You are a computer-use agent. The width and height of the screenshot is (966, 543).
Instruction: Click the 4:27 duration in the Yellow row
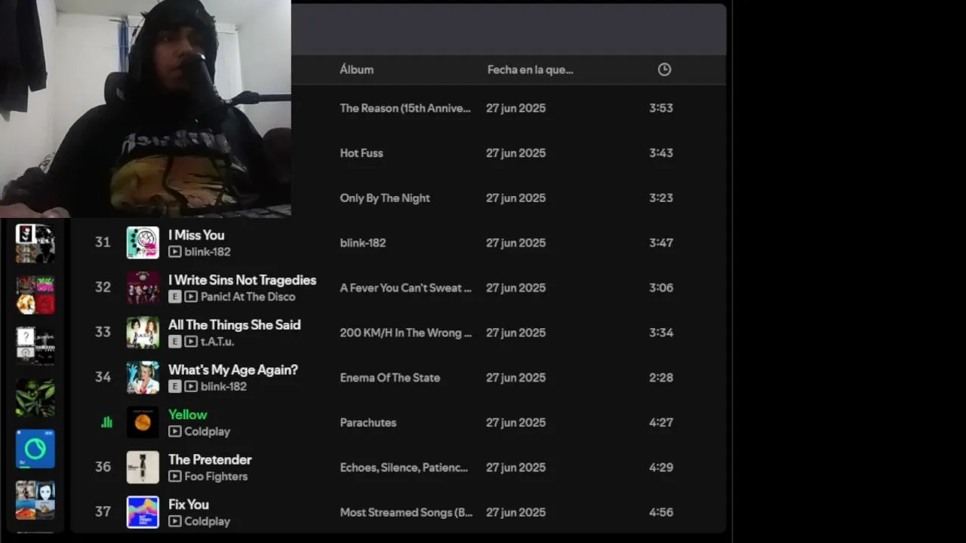click(x=661, y=422)
